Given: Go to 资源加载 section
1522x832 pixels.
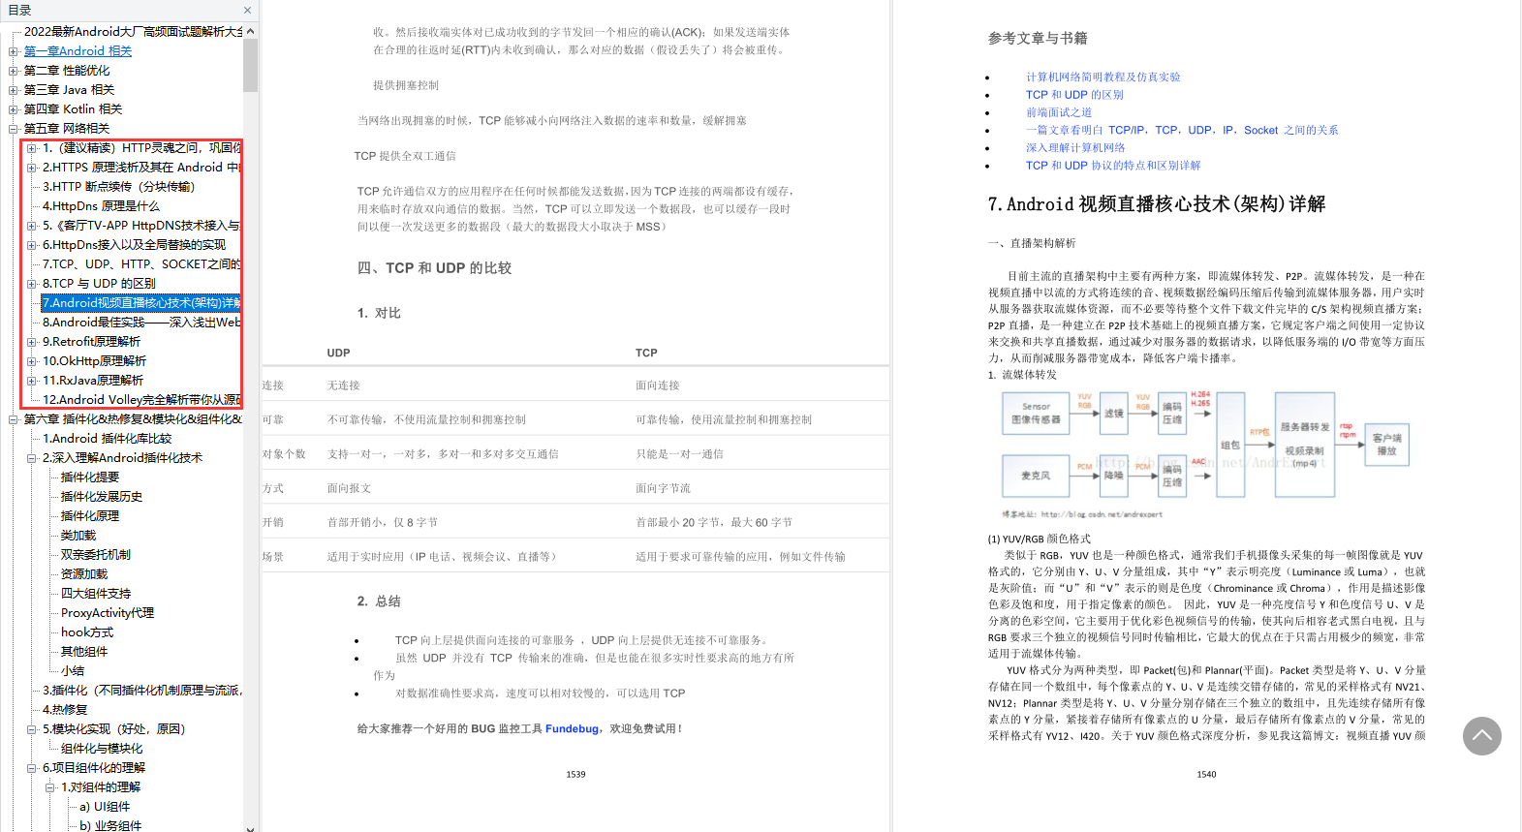Looking at the screenshot, I should (84, 574).
